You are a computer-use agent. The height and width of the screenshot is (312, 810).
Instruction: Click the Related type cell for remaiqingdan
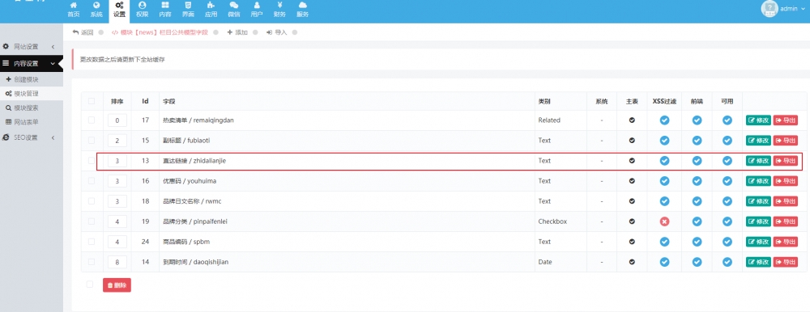[549, 120]
